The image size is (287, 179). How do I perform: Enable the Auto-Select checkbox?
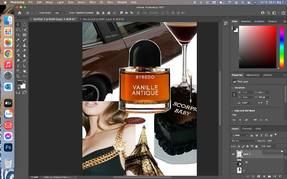(x=36, y=13)
